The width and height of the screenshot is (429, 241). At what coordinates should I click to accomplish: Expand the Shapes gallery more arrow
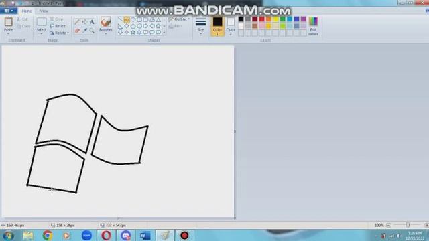pyautogui.click(x=164, y=33)
